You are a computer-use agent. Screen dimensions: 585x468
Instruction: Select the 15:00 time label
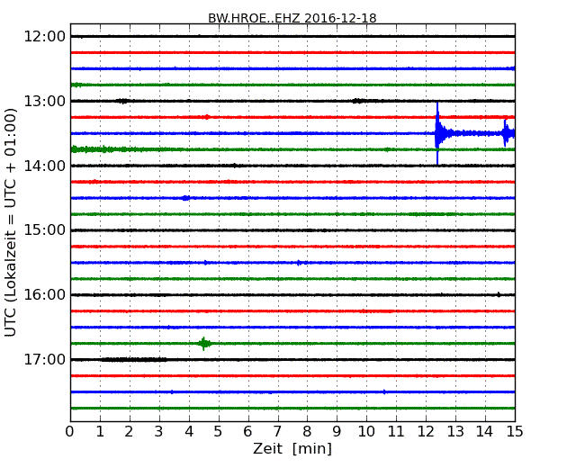(44, 230)
